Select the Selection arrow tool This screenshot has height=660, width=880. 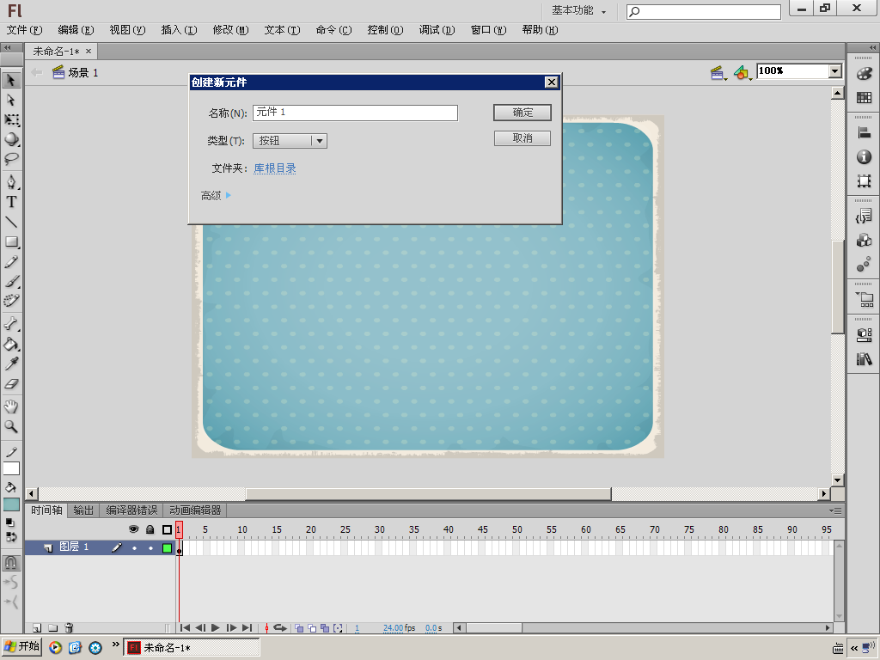[x=11, y=80]
